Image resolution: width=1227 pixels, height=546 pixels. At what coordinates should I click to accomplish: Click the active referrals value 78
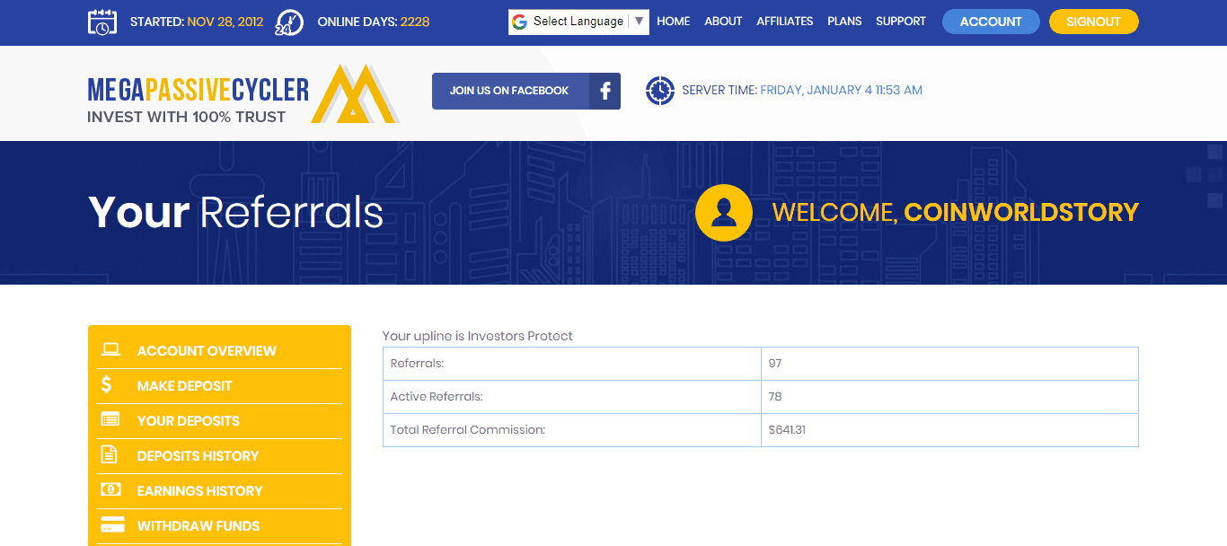tap(775, 397)
